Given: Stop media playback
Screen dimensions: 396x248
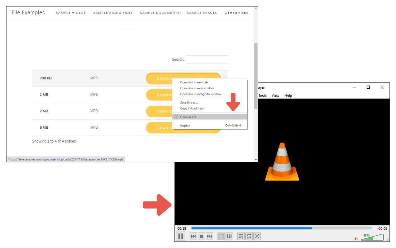Looking at the screenshot, I should pyautogui.click(x=201, y=236).
